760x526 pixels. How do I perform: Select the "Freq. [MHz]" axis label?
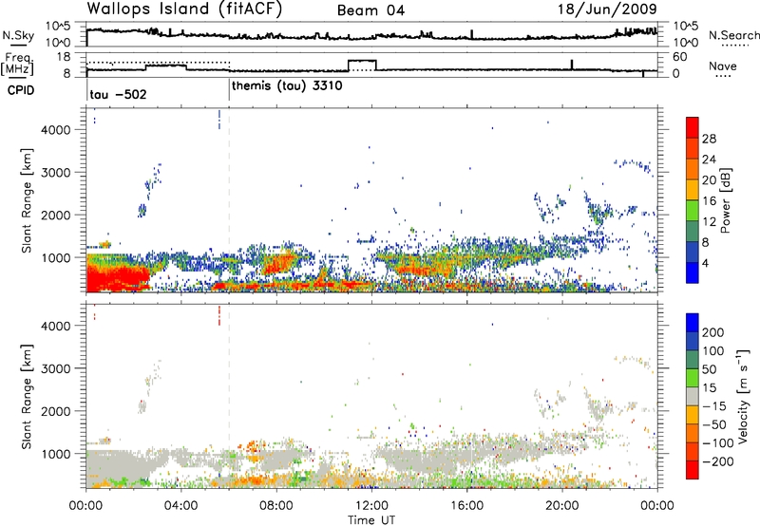point(17,65)
